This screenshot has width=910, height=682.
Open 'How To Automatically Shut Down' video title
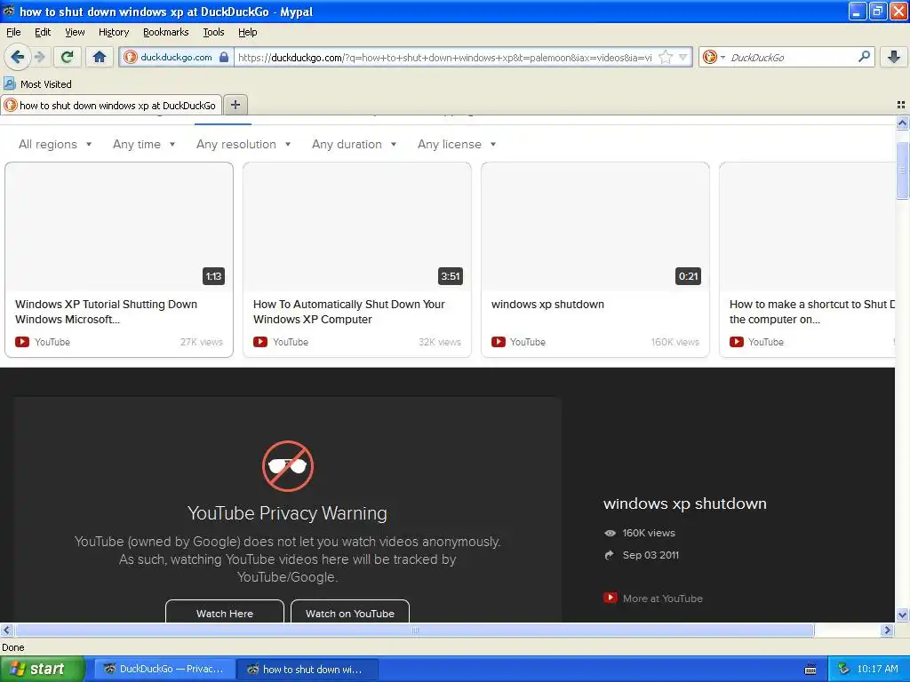click(348, 312)
